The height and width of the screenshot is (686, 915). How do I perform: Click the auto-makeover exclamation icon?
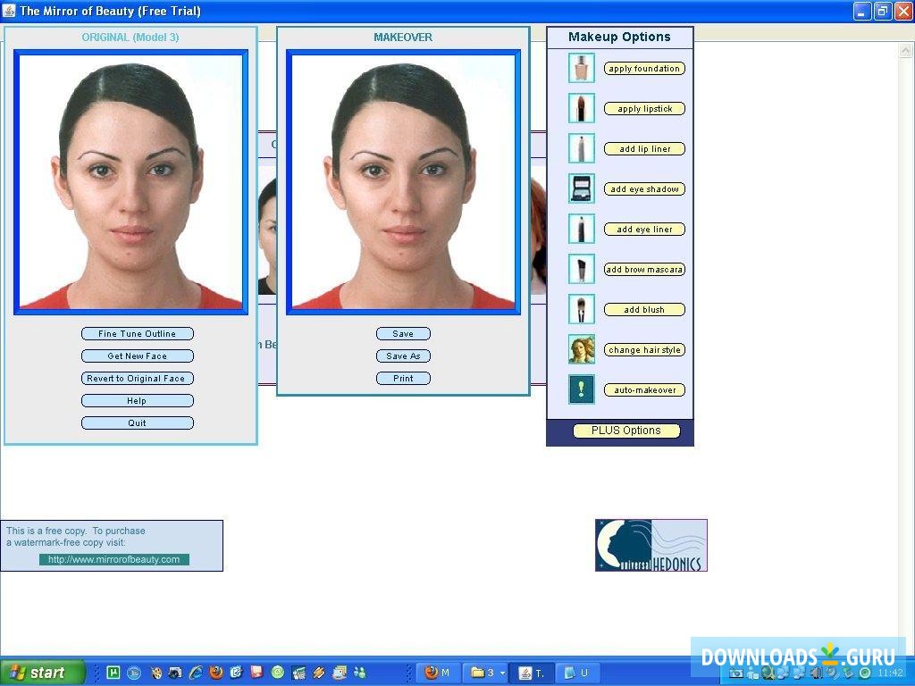pyautogui.click(x=581, y=389)
